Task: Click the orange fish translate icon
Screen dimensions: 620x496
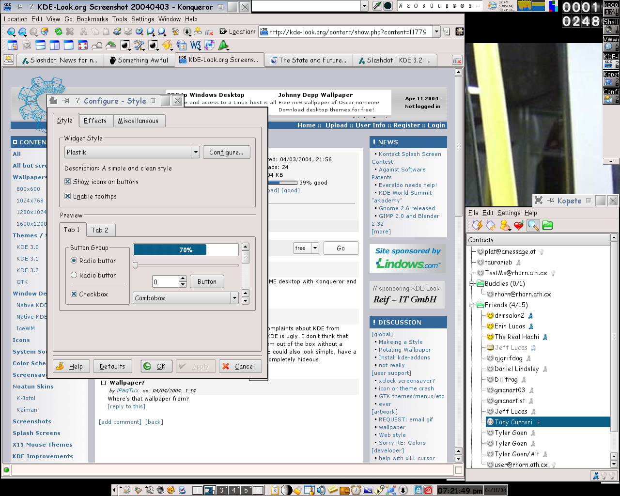Action: (168, 45)
